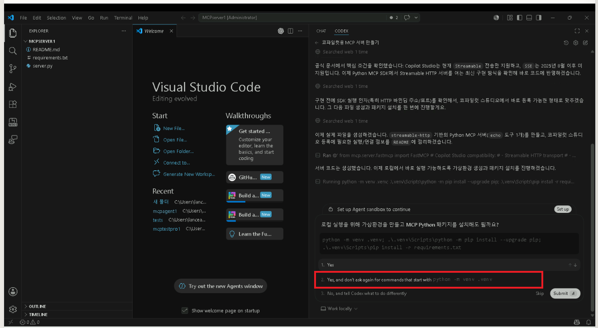
Task: Toggle the secondary side bar
Action: pos(539,18)
